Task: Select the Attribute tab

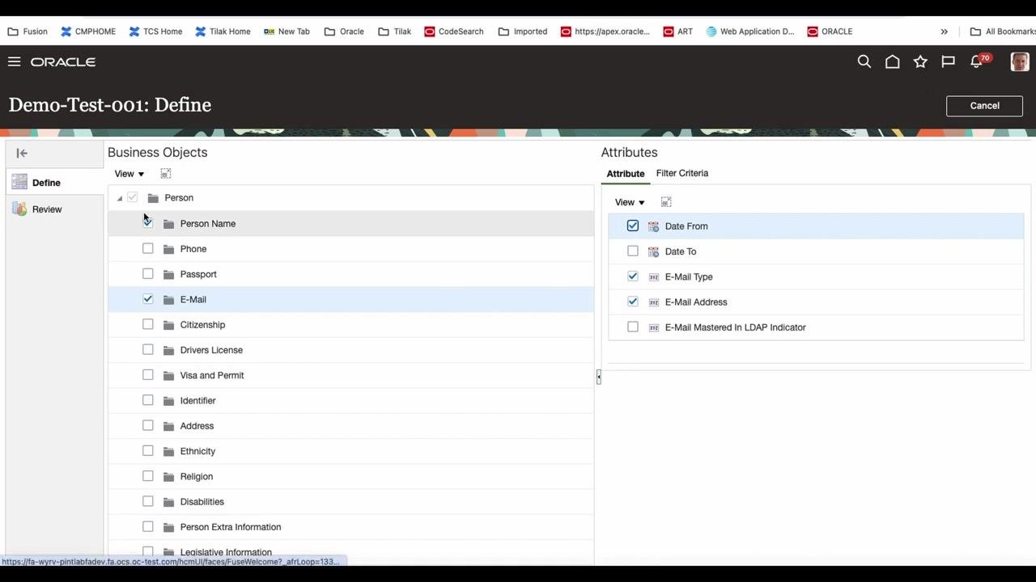Action: pos(626,174)
